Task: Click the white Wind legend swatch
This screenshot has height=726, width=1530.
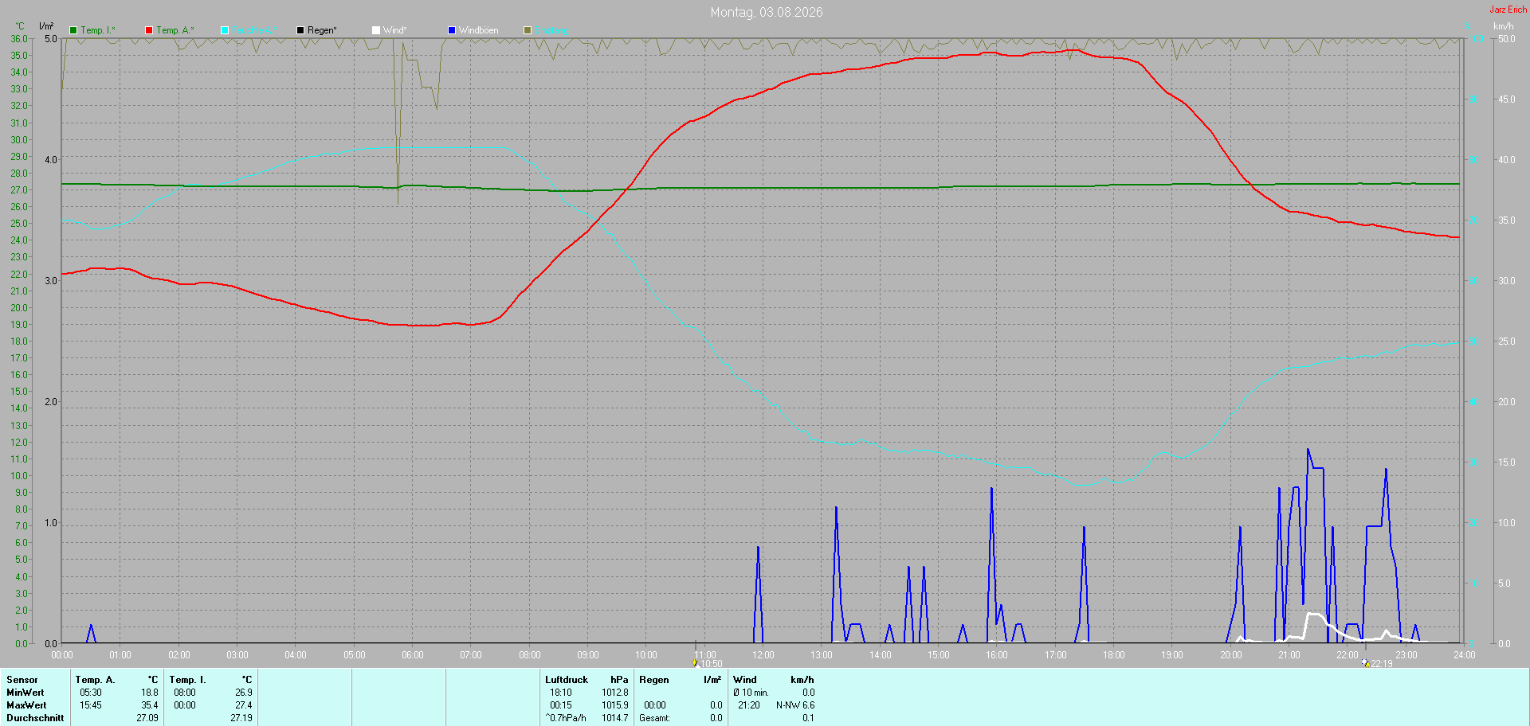Action: click(376, 30)
